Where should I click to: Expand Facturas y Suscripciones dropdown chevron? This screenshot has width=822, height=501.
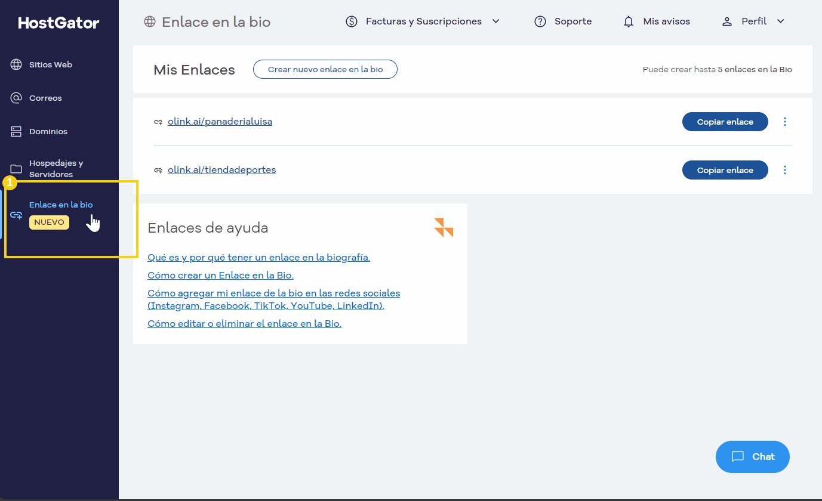(495, 21)
